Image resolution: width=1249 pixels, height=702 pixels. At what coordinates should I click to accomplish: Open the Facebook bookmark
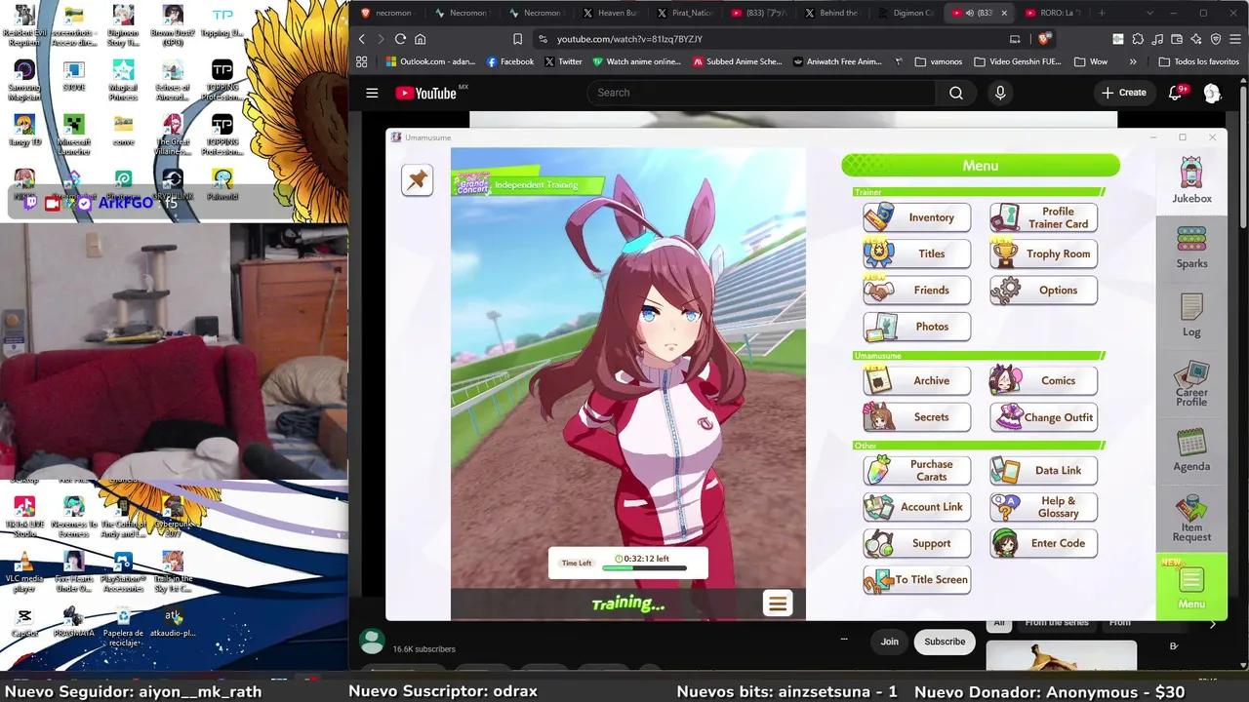pyautogui.click(x=510, y=61)
